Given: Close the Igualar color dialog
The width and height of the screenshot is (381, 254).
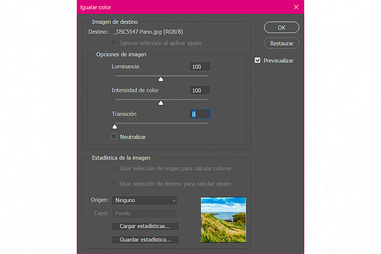Looking at the screenshot, I should click(296, 7).
